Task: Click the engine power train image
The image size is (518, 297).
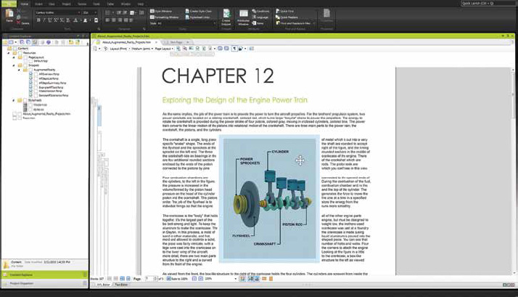Action: (x=269, y=199)
